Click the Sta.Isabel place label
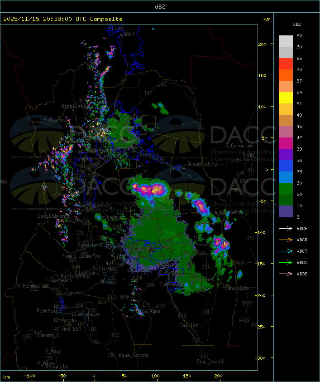 pos(210,362)
